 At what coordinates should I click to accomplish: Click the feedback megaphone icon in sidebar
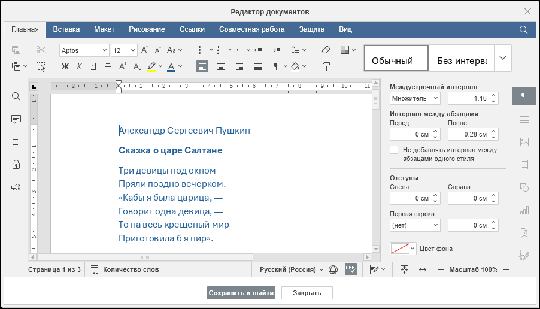click(16, 187)
